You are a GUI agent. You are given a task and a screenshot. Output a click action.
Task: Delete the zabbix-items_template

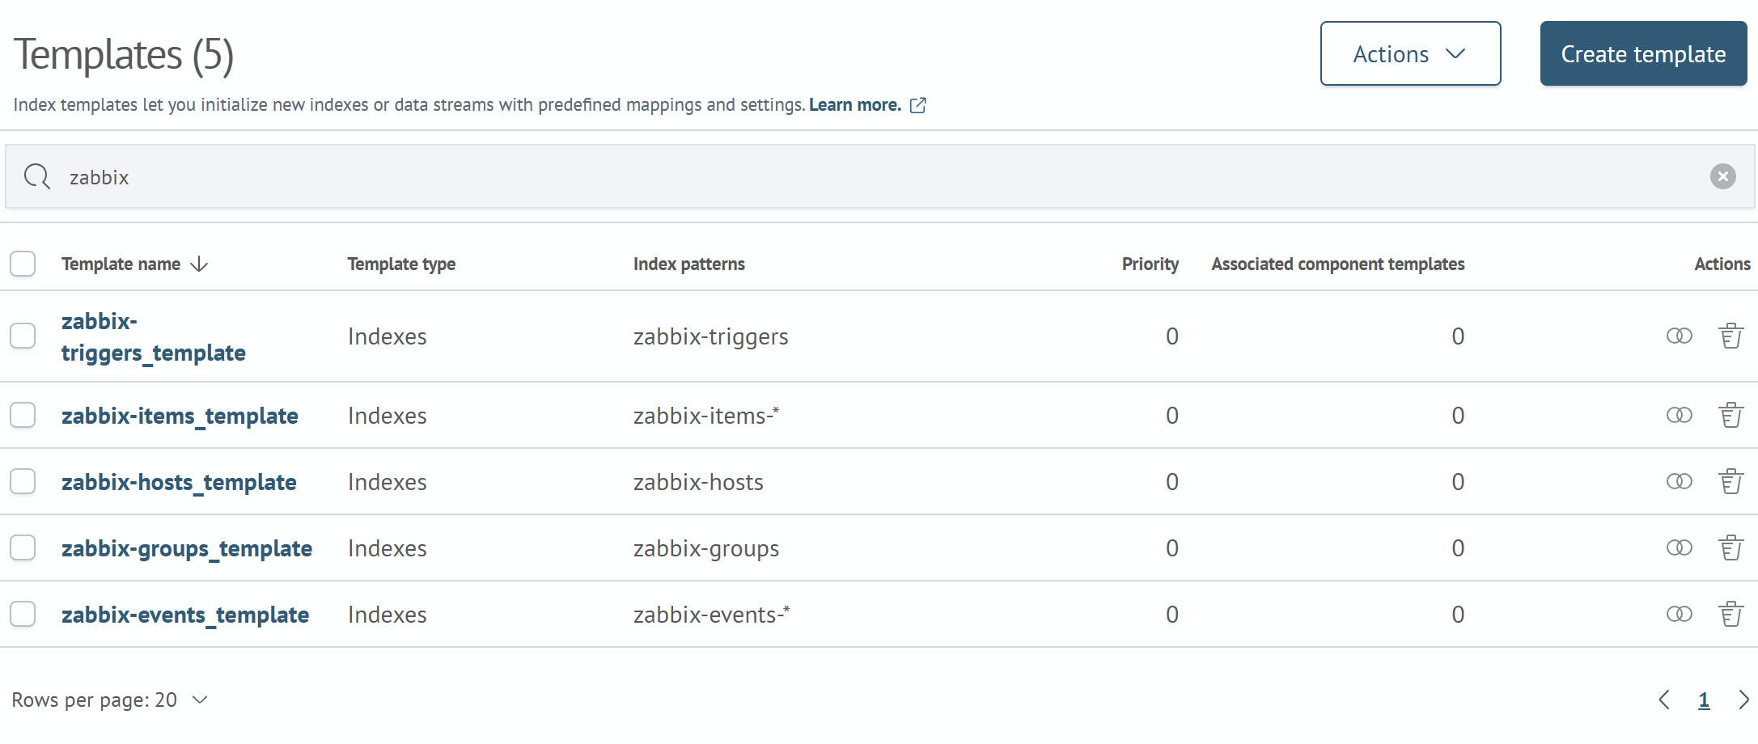pos(1730,415)
